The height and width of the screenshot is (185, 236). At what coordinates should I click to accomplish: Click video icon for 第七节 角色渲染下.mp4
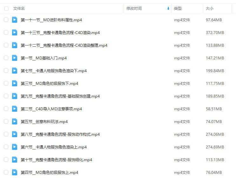click(15, 71)
